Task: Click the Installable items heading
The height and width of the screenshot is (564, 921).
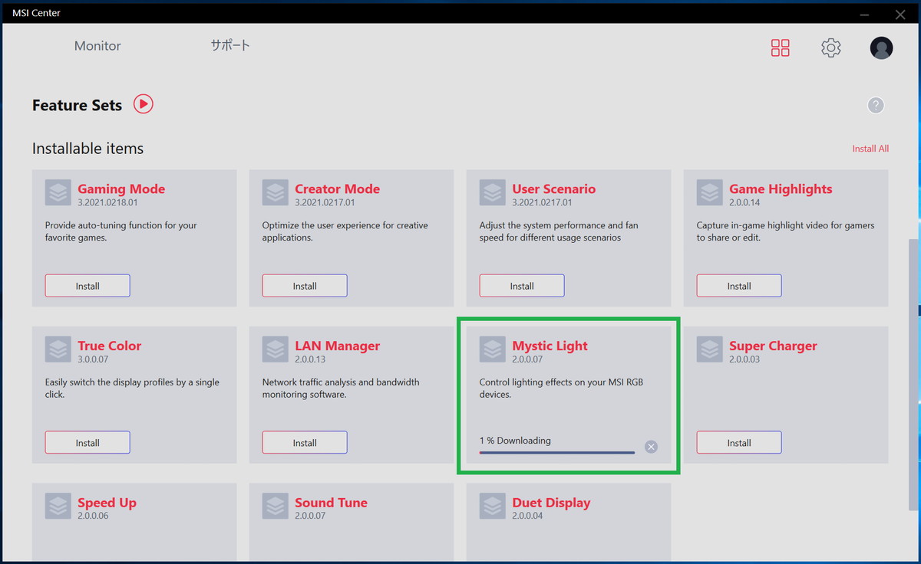Action: point(87,149)
